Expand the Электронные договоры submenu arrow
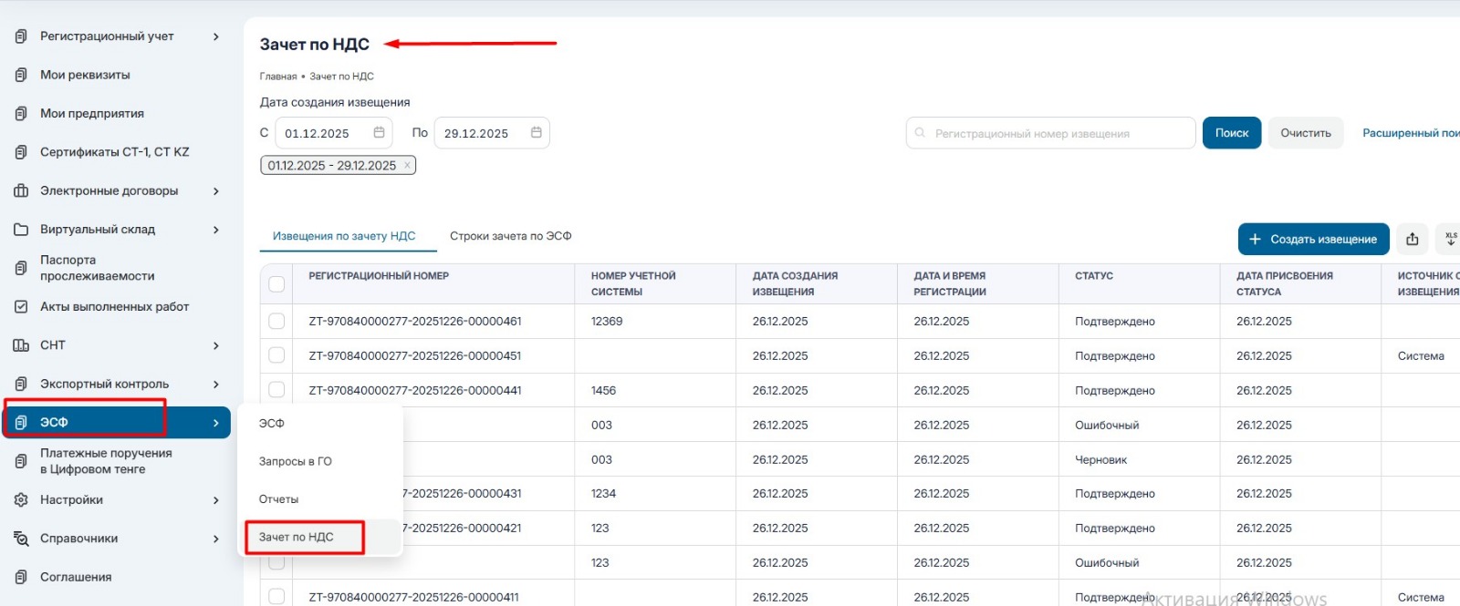 coord(216,191)
